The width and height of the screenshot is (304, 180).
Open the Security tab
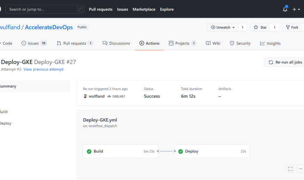tap(240, 43)
